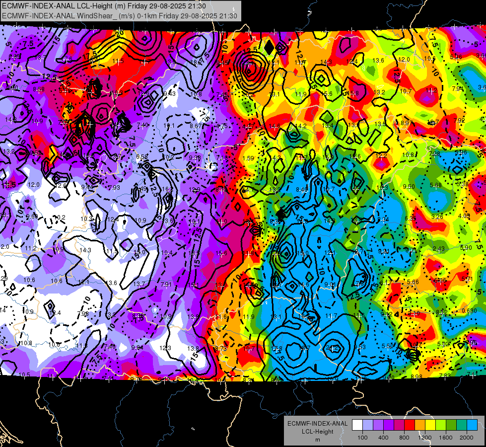This screenshot has width=486, height=447.
Task: Click the legend tick label 100
Action: point(362,438)
